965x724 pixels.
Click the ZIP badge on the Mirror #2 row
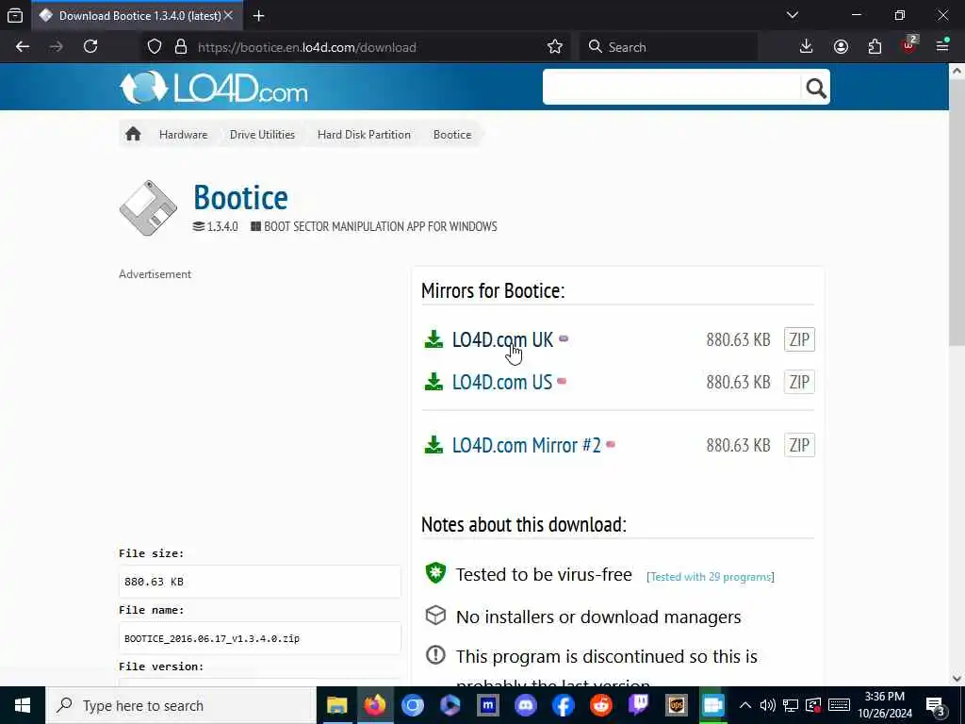pyautogui.click(x=799, y=445)
